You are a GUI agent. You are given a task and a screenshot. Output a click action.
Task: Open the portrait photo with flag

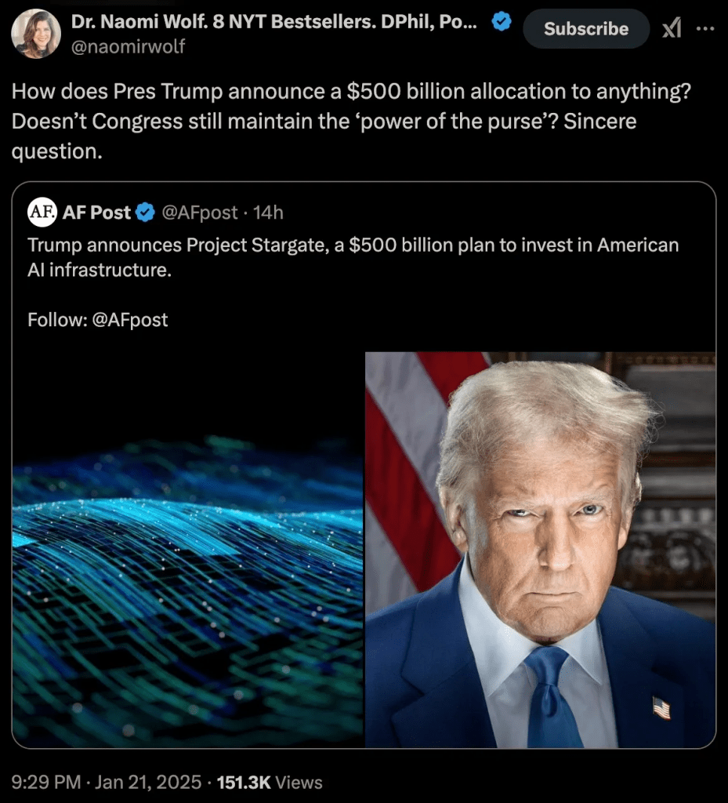coord(540,550)
